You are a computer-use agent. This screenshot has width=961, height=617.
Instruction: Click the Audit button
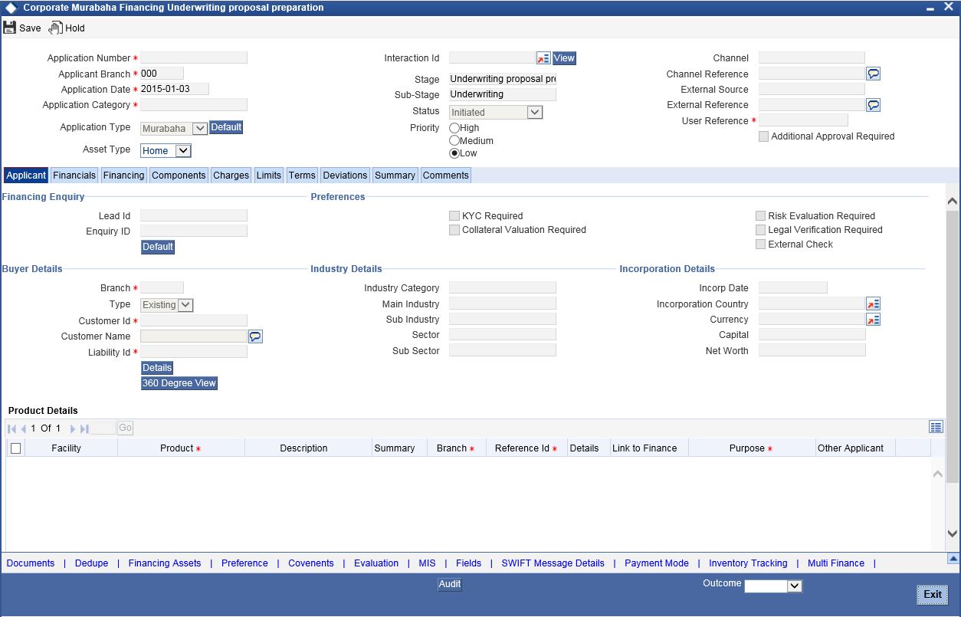[450, 584]
